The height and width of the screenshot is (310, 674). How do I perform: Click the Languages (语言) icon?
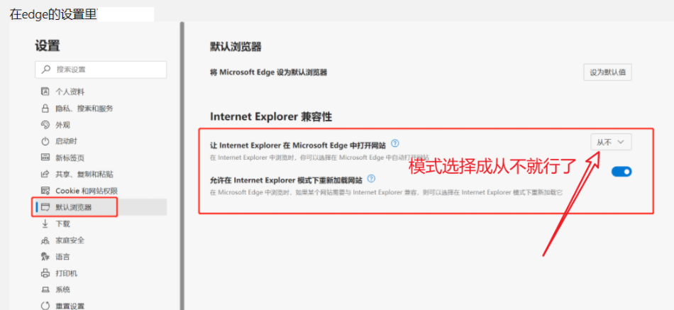pos(45,257)
